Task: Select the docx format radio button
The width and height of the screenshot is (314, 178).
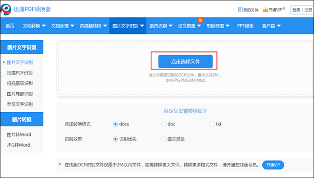Action: pyautogui.click(x=115, y=124)
